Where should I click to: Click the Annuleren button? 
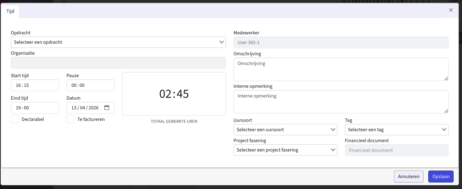pos(409,177)
